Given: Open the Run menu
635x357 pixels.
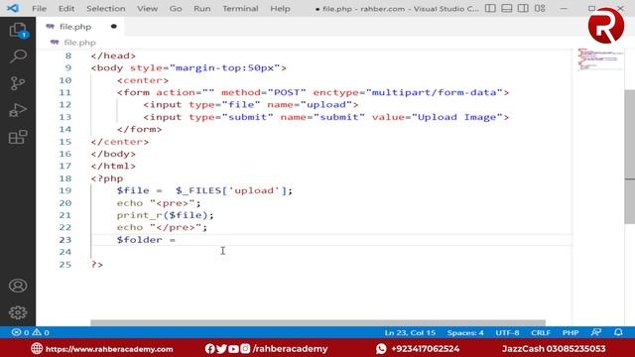Looking at the screenshot, I should tap(201, 9).
